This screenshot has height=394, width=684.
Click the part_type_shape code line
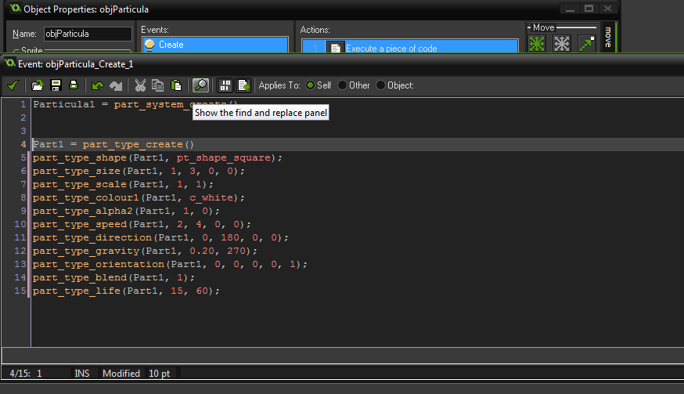(x=157, y=157)
